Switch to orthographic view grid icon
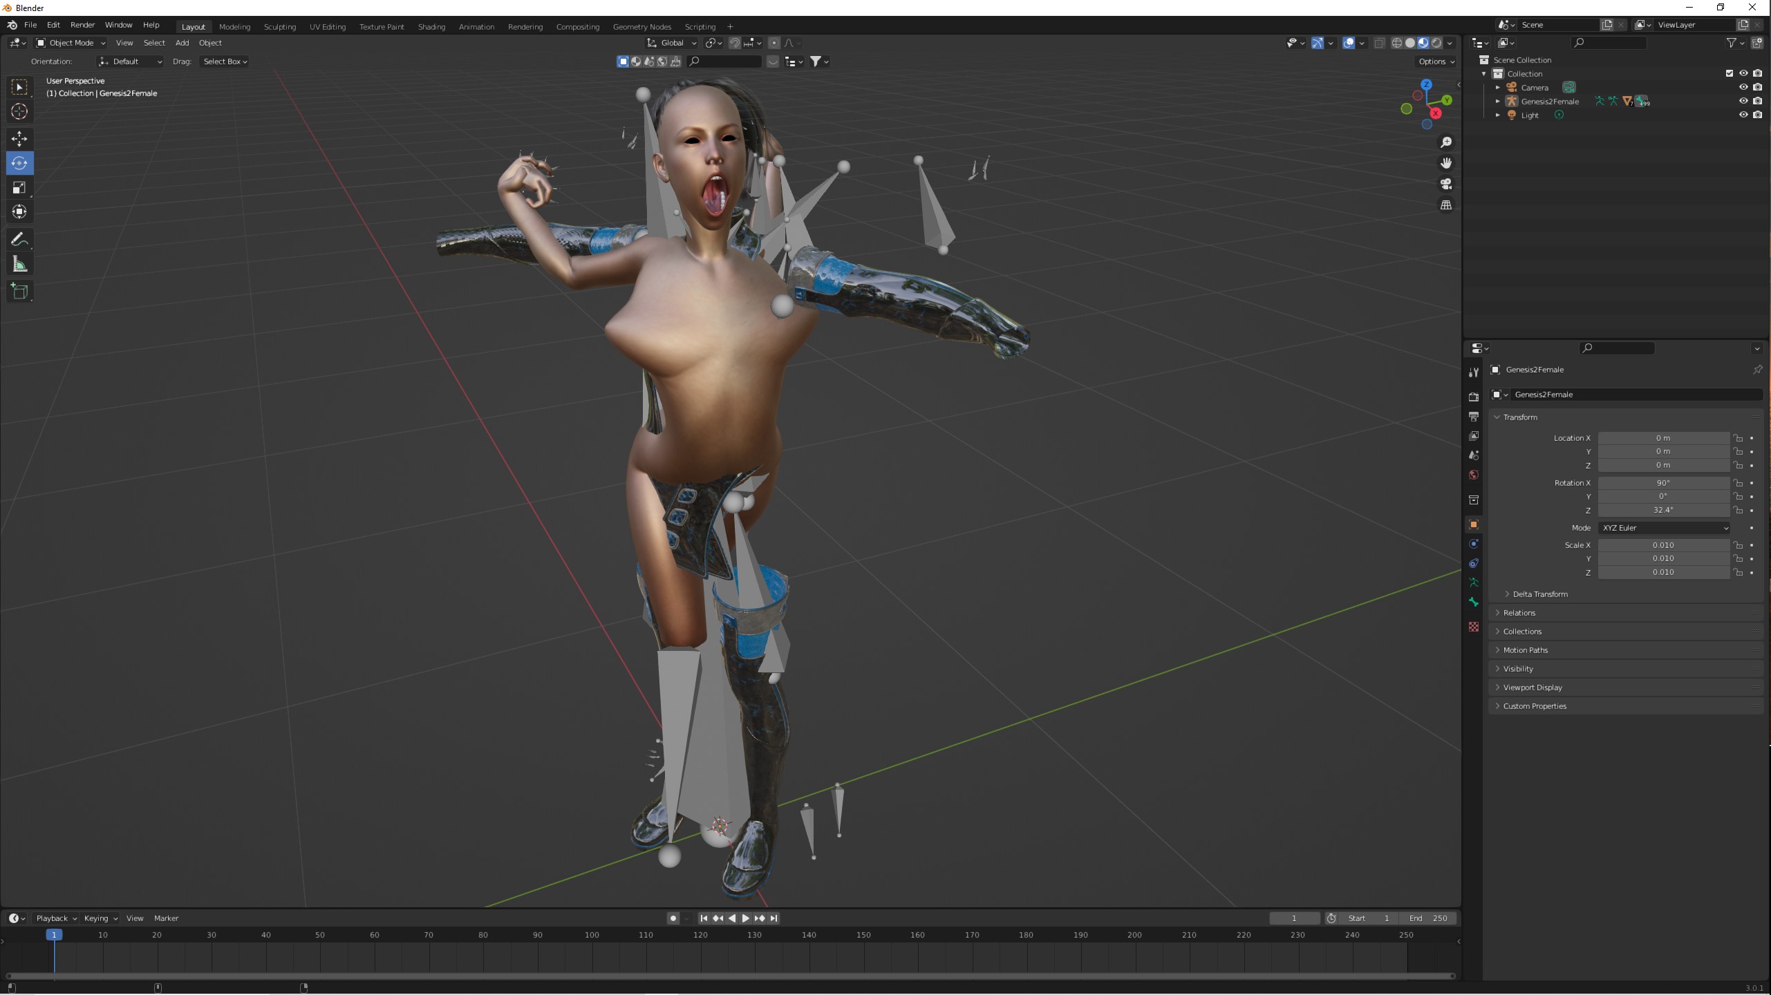Viewport: 1771px width, 995px height. 1445,205
